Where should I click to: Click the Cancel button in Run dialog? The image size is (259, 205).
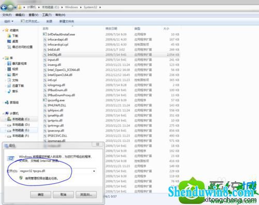pos(63,195)
